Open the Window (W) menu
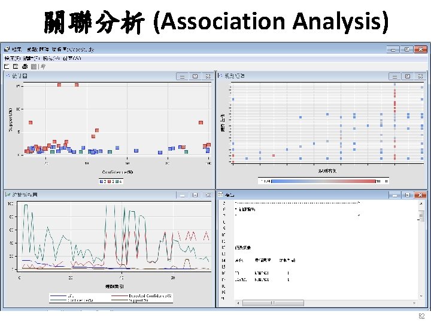The height and width of the screenshot is (323, 431). [x=72, y=59]
